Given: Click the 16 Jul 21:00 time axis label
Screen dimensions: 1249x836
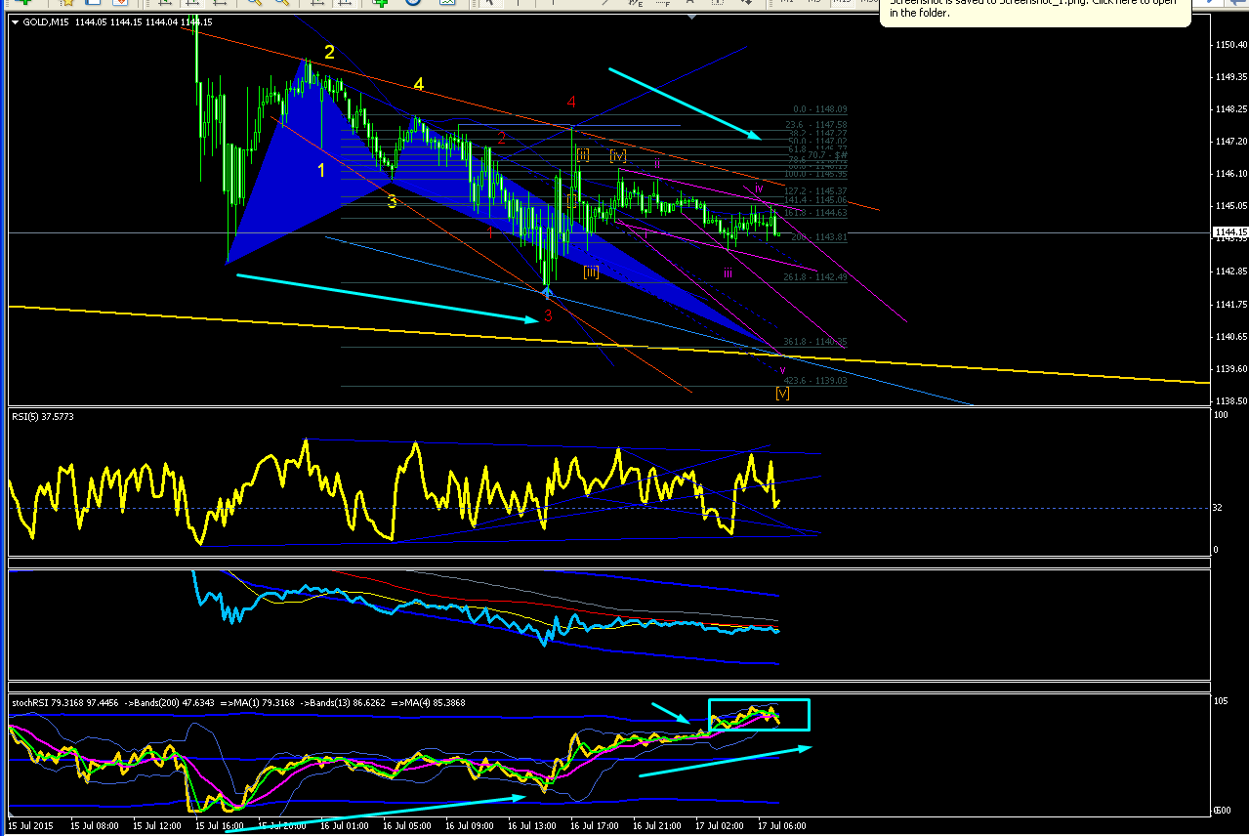Looking at the screenshot, I should pos(658,825).
